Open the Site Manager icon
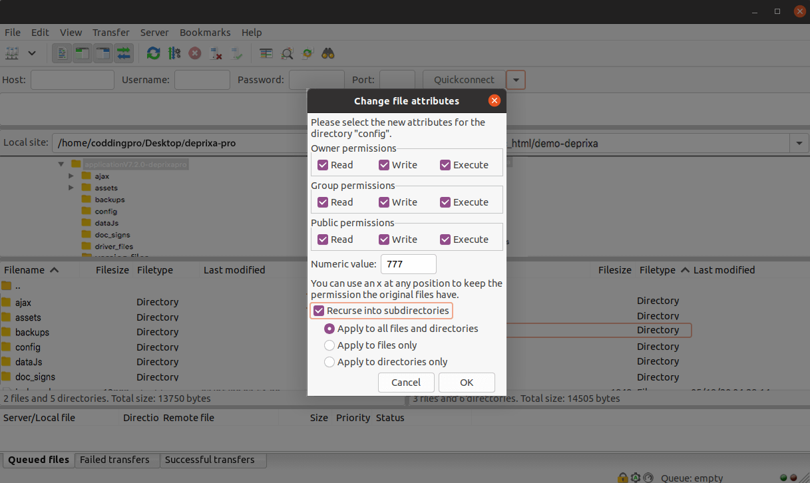Viewport: 810px width, 483px height. 12,53
